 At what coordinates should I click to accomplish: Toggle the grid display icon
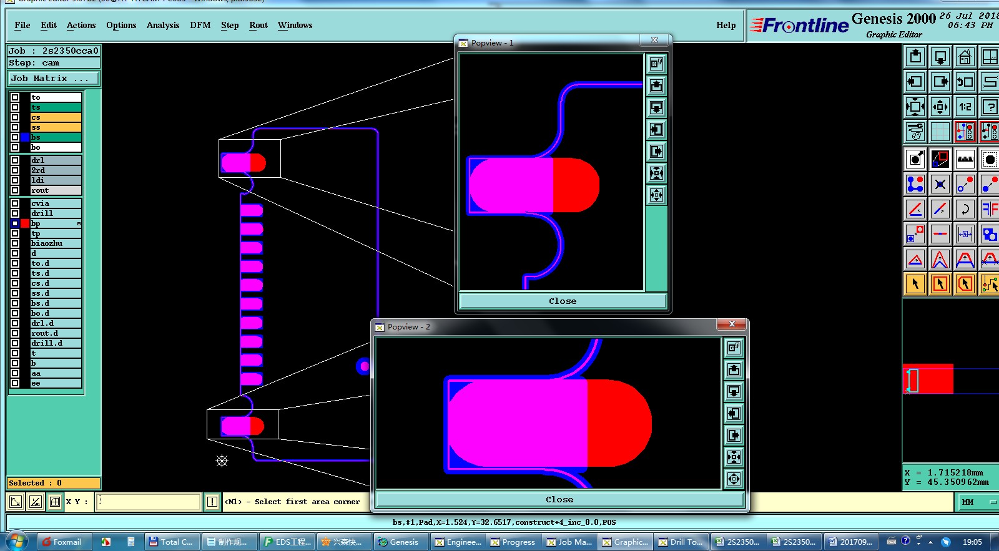click(x=940, y=132)
